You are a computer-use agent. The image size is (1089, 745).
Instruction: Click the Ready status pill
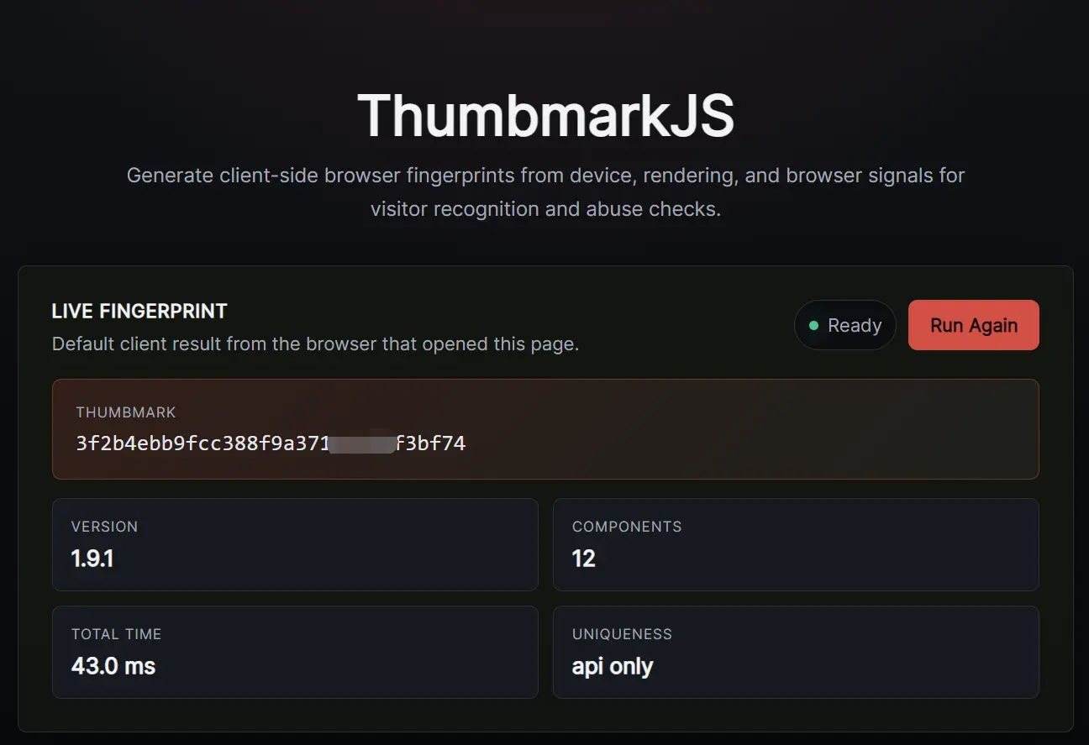(x=844, y=325)
